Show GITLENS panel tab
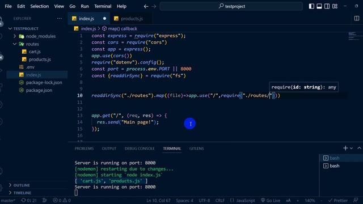 pos(196,148)
